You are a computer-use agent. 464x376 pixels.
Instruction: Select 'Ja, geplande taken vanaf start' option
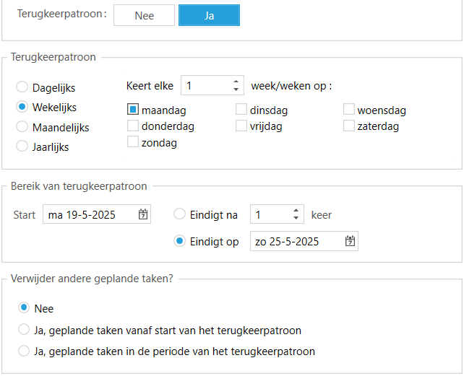[x=24, y=331]
